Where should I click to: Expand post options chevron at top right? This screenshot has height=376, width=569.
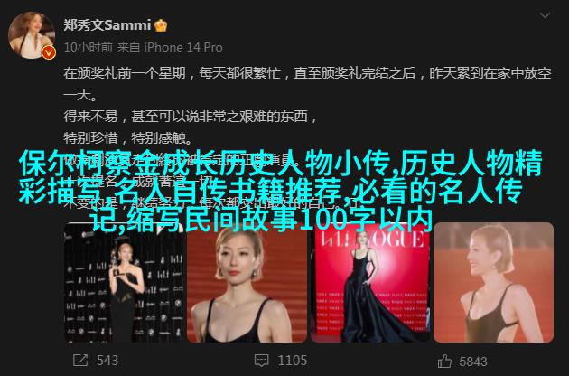pyautogui.click(x=545, y=15)
